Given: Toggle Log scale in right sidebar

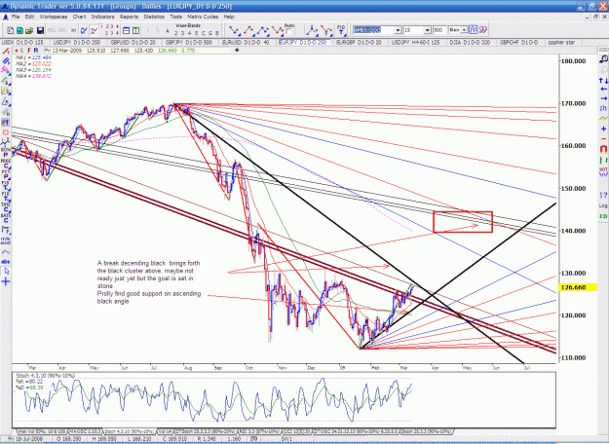Looking at the screenshot, I should tap(603, 205).
